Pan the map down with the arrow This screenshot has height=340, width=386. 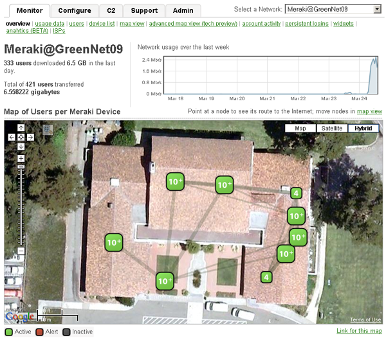point(21,147)
